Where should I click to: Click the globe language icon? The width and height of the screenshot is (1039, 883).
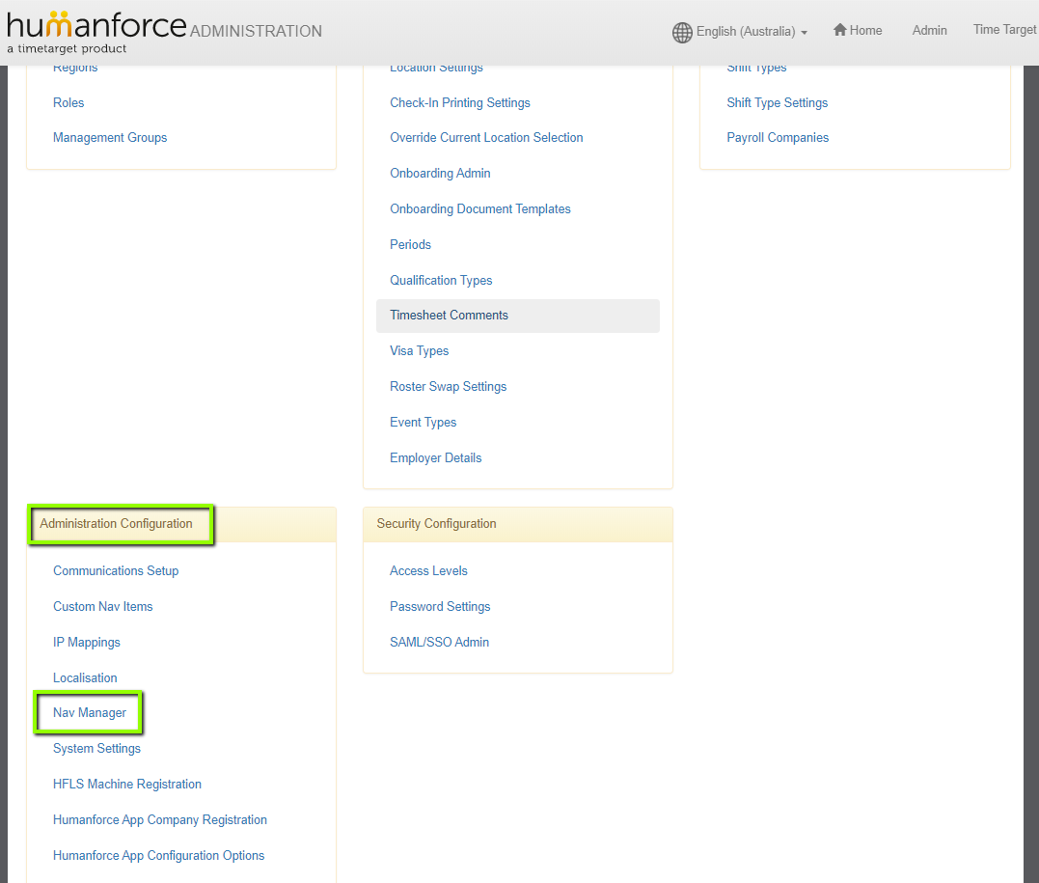click(x=682, y=31)
